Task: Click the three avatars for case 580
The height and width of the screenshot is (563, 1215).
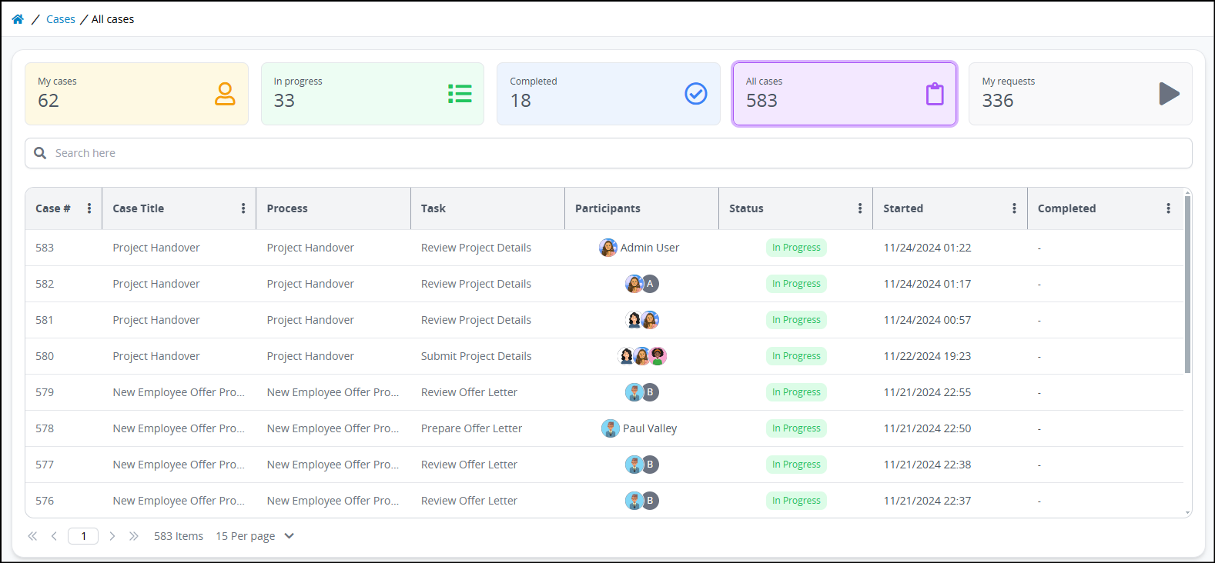Action: coord(641,356)
